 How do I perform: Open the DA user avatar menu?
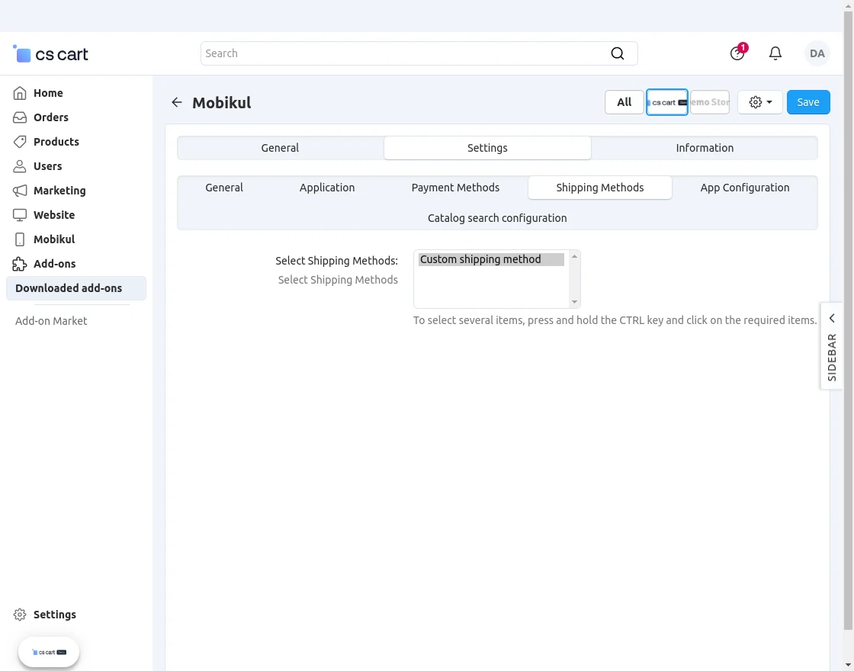pyautogui.click(x=817, y=53)
